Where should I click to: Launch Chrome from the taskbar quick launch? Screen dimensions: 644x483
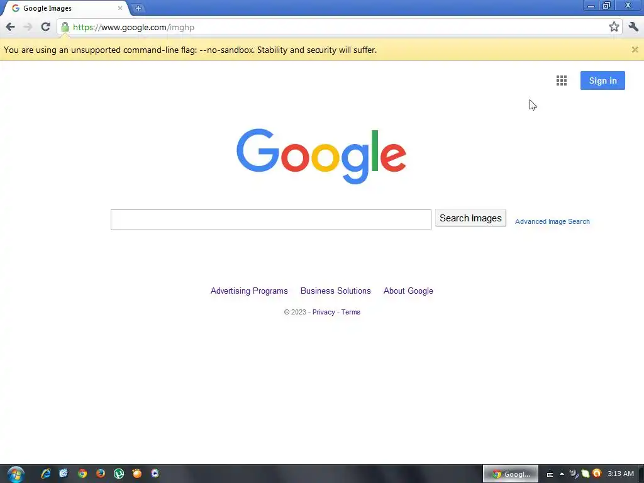click(x=82, y=474)
